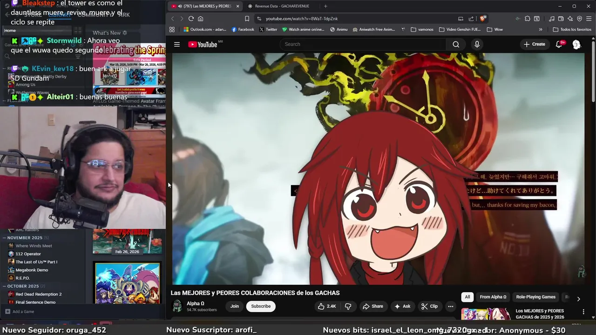Open options for recommended video Los MEJORES y PEORES GACHAS
596x335 pixels.
click(583, 312)
